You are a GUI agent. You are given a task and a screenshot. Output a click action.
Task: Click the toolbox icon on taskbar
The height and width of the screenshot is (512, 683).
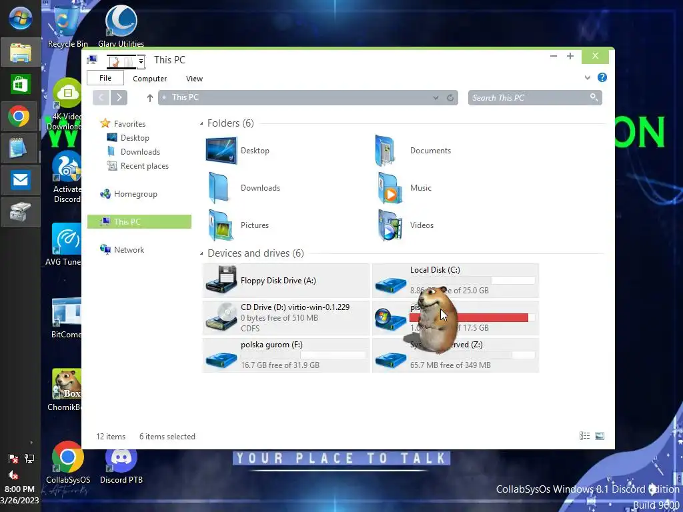[x=20, y=211]
